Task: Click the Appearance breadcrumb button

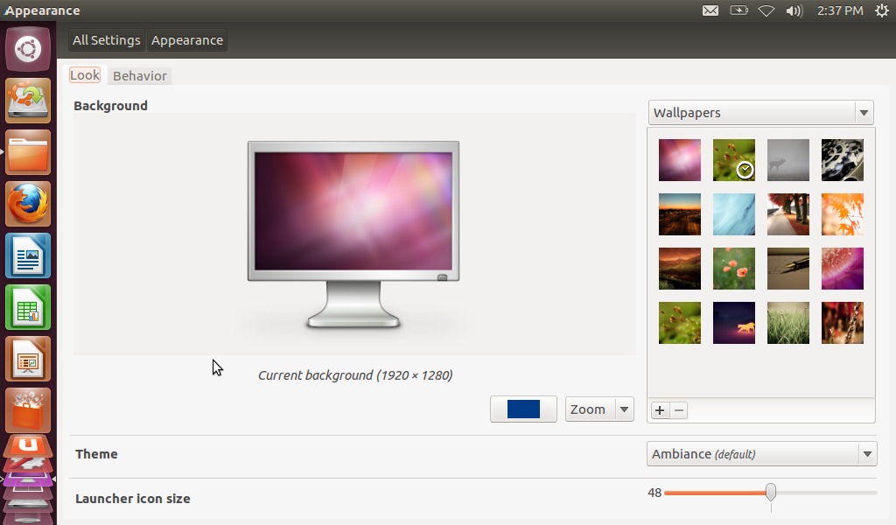Action: click(187, 40)
